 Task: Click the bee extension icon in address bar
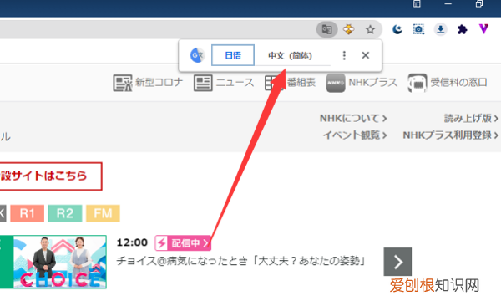pyautogui.click(x=348, y=30)
